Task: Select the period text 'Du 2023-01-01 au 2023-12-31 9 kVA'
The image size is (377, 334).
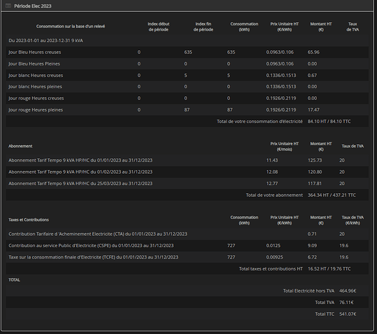Action: 45,40
